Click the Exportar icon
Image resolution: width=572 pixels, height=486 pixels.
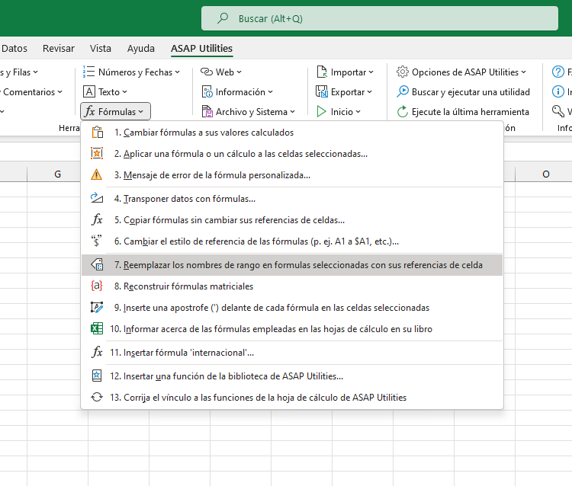(x=322, y=91)
